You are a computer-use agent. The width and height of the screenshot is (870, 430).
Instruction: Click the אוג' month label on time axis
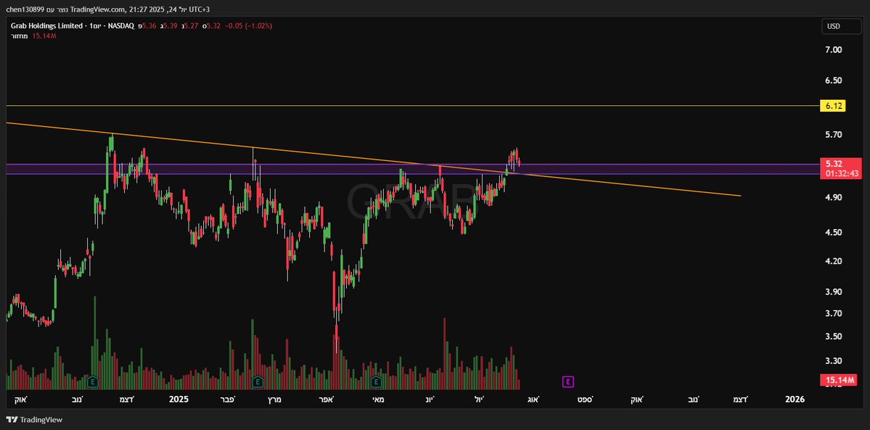pos(533,399)
